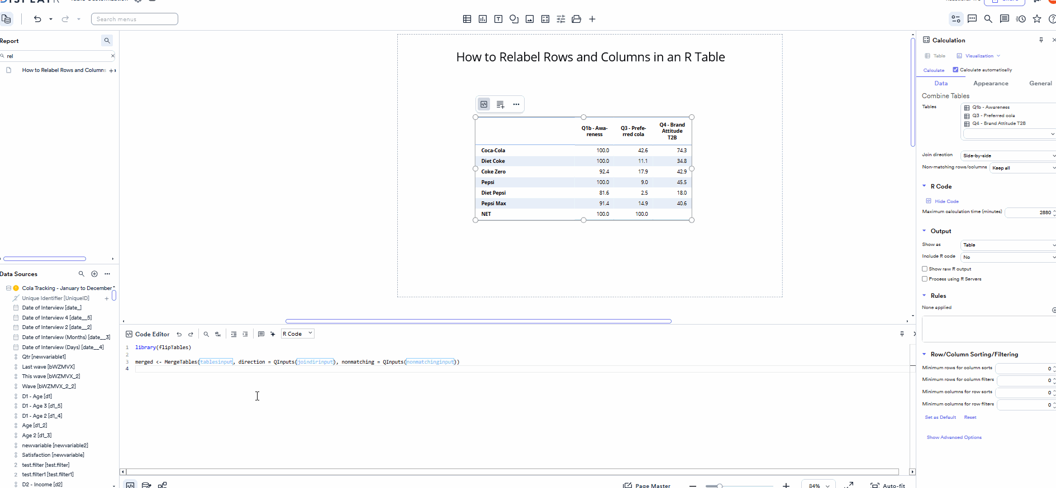
Task: Click the Reset link
Action: tap(970, 417)
